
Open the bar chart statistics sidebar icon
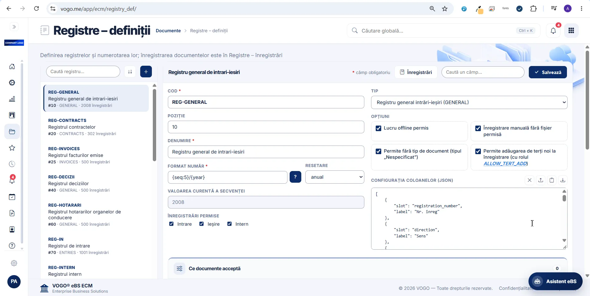click(12, 99)
